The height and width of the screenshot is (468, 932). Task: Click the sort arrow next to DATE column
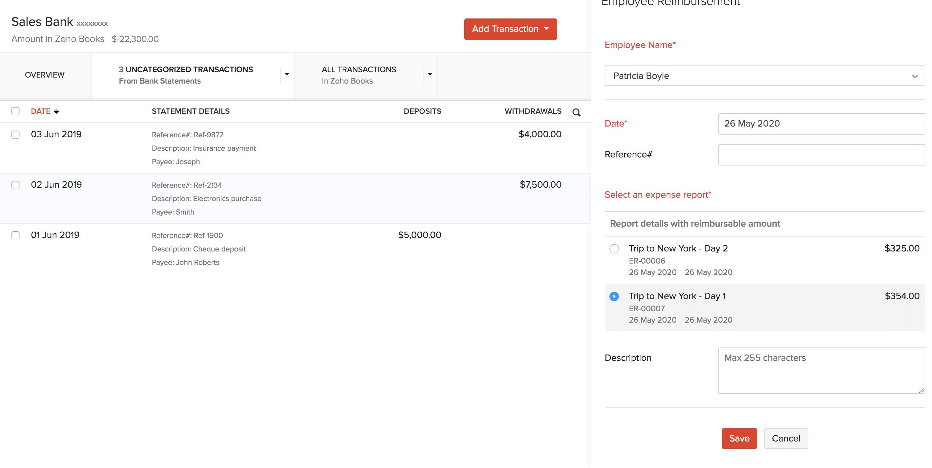tap(57, 111)
